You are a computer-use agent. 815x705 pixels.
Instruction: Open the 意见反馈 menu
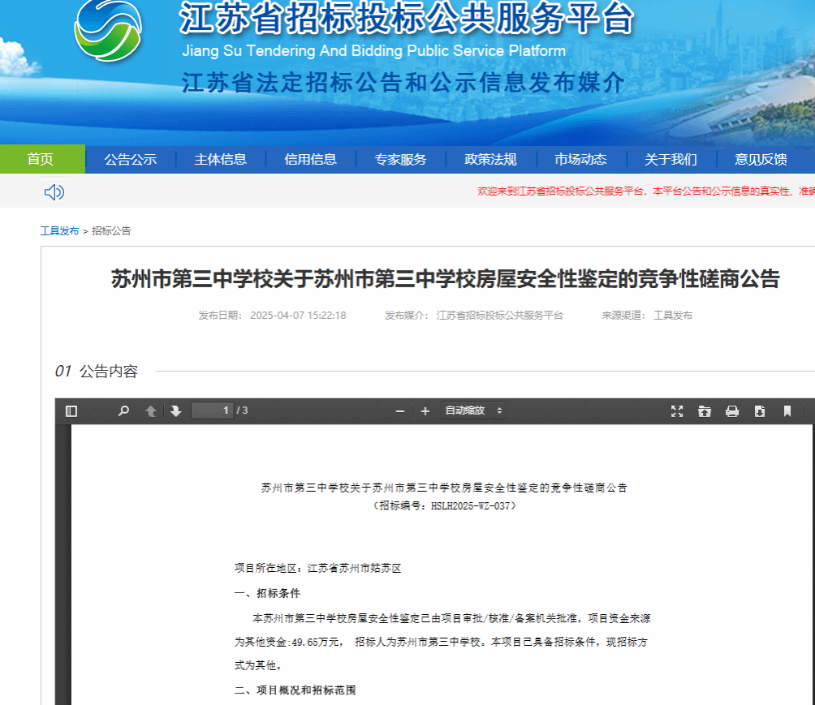click(761, 159)
